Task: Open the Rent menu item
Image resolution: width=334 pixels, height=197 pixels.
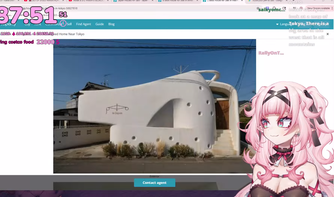Action: (38, 24)
